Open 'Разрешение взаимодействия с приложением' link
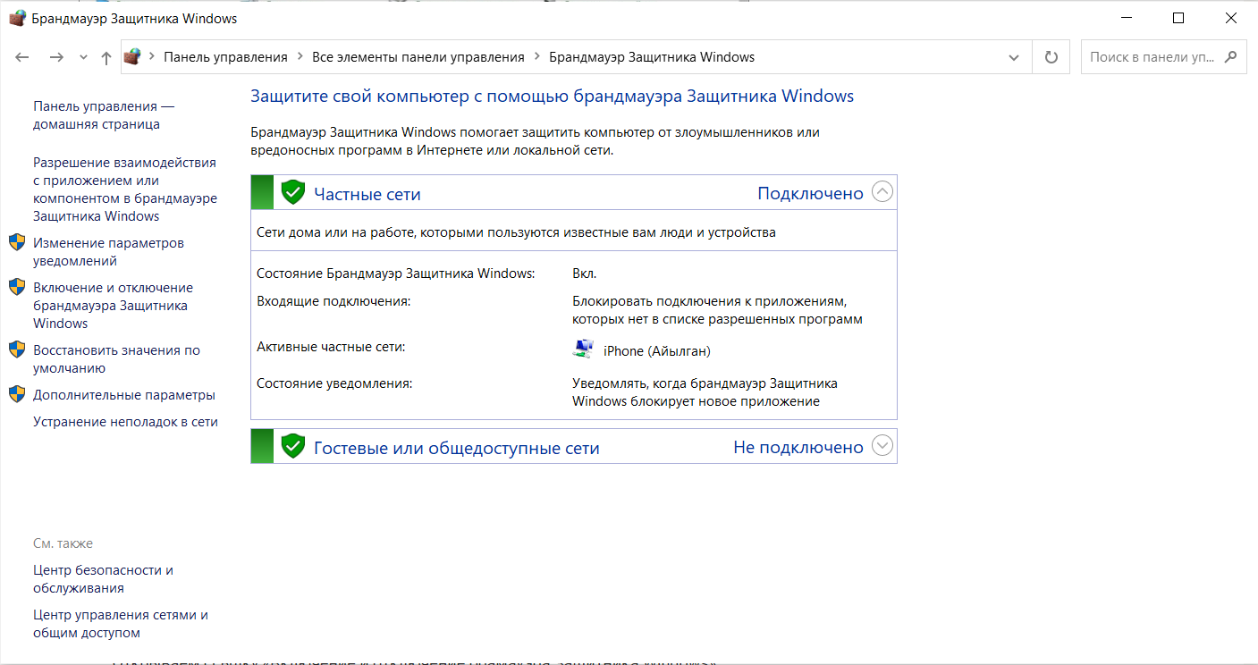This screenshot has width=1258, height=665. point(125,189)
